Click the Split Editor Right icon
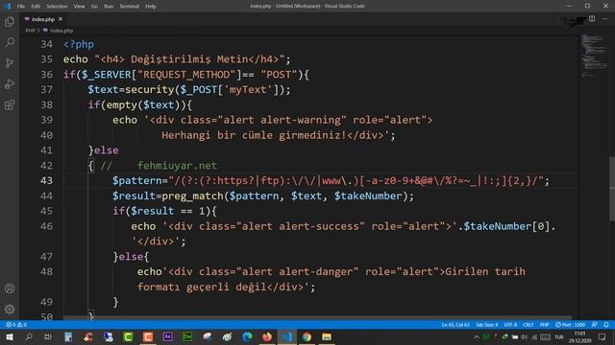This screenshot has height=345, width=615. click(x=592, y=19)
